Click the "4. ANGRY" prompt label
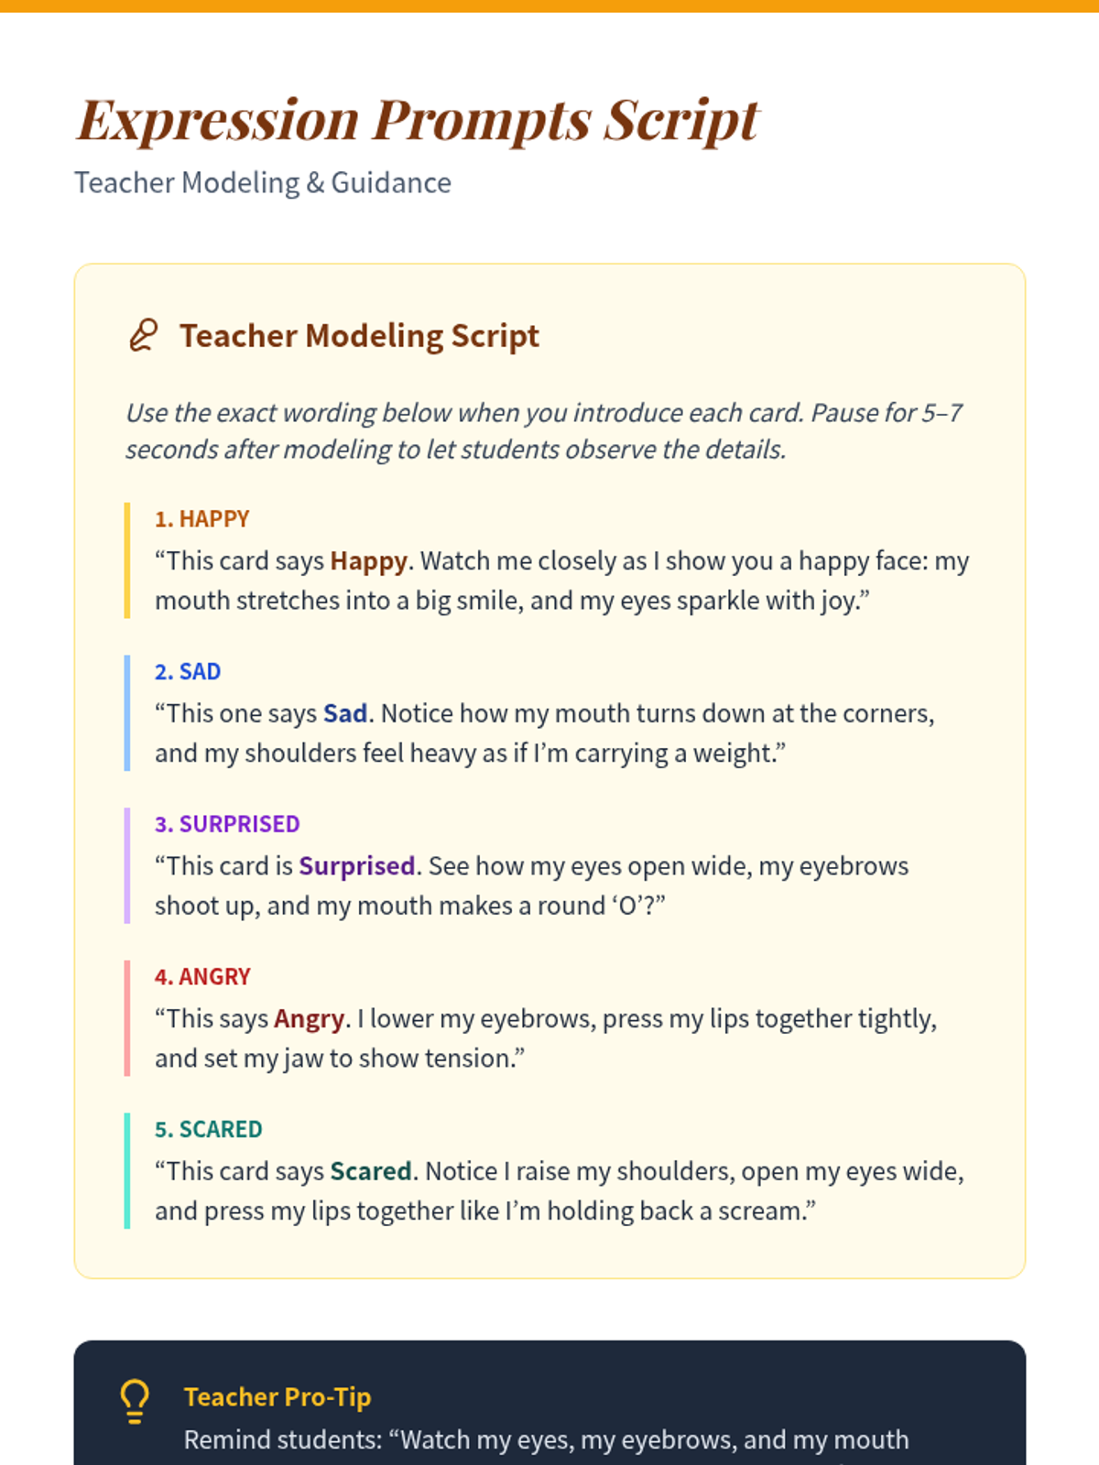 [x=202, y=977]
